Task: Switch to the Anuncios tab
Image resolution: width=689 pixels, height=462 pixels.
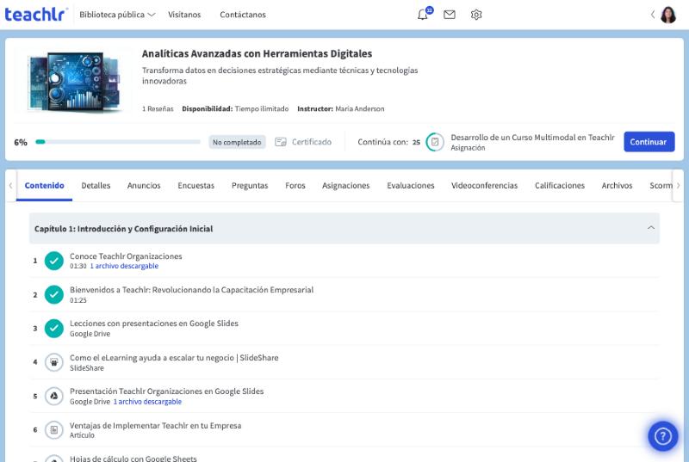Action: click(144, 185)
